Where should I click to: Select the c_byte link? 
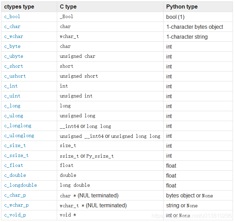pyautogui.click(x=12, y=47)
